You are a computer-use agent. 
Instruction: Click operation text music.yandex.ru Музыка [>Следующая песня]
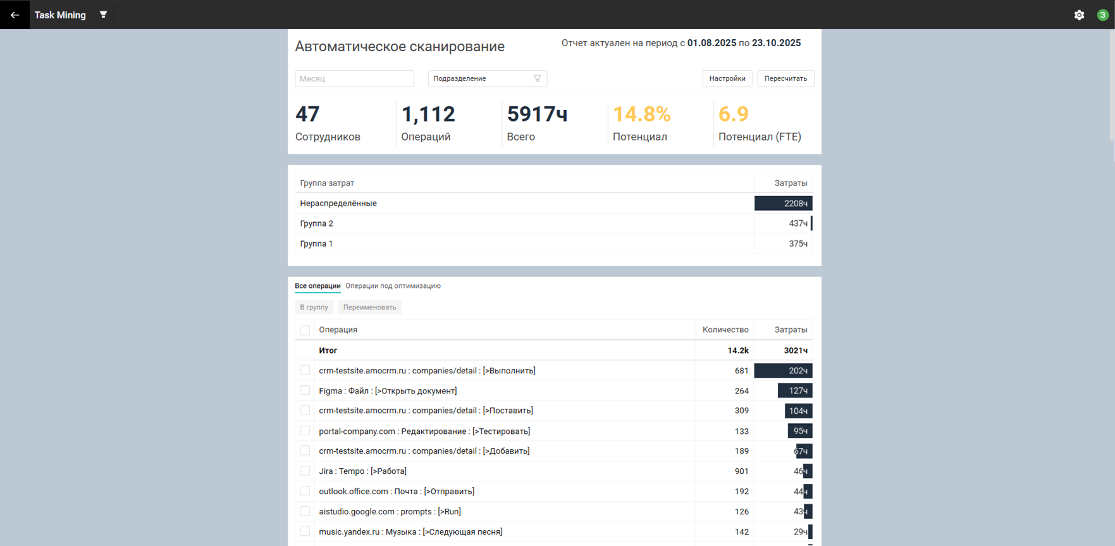pyautogui.click(x=410, y=532)
